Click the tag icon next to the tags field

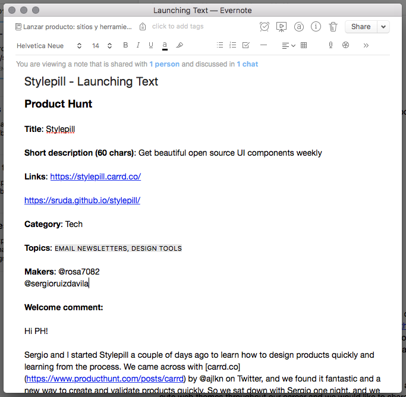(x=143, y=27)
